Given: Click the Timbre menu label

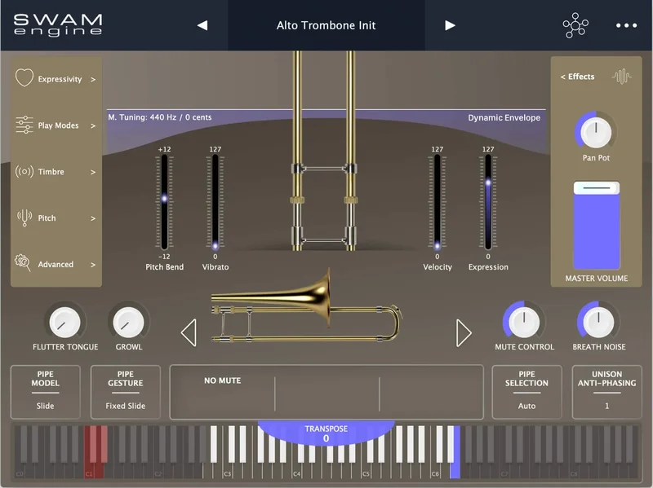Looking at the screenshot, I should click(51, 172).
